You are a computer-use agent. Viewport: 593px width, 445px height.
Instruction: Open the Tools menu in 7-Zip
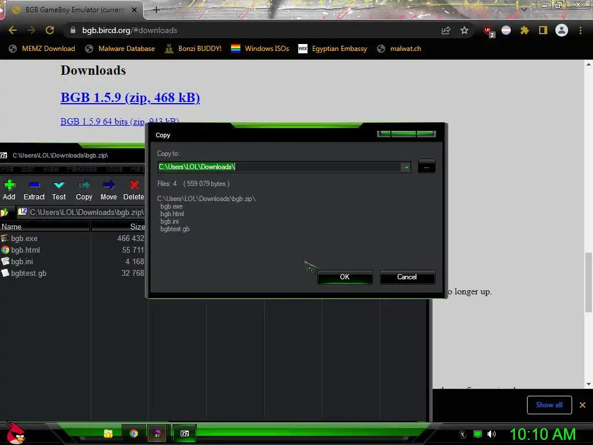pos(114,169)
